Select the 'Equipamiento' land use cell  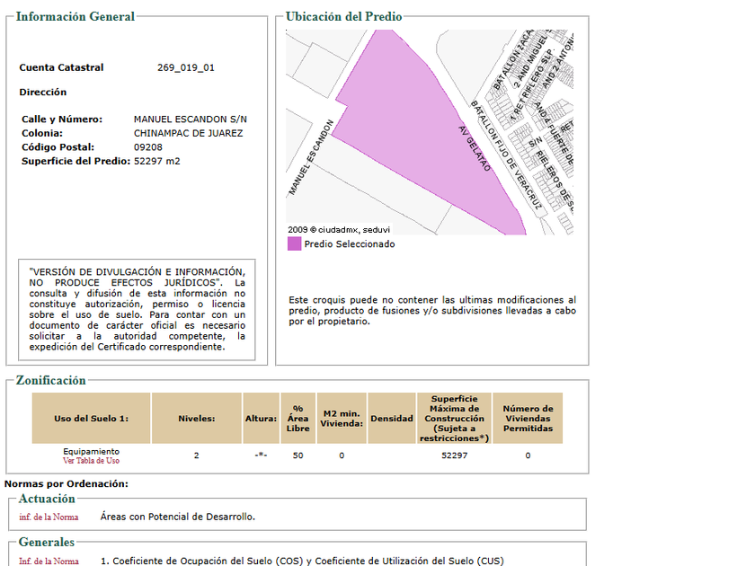coord(91,451)
